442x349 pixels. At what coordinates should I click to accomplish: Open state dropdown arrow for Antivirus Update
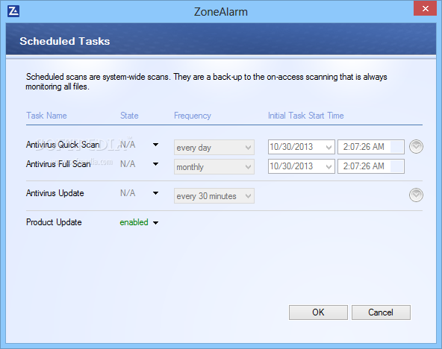click(155, 193)
